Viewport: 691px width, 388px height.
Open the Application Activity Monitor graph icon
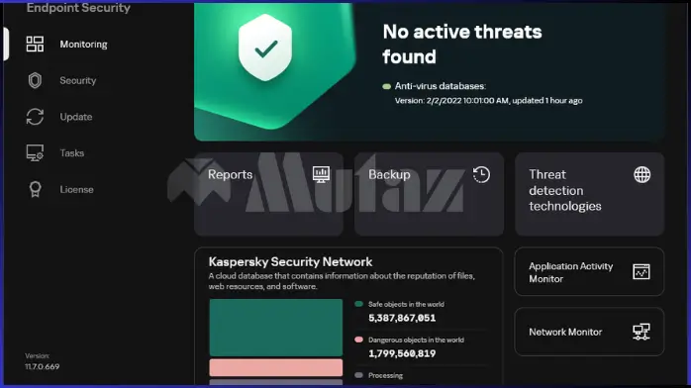tap(642, 272)
